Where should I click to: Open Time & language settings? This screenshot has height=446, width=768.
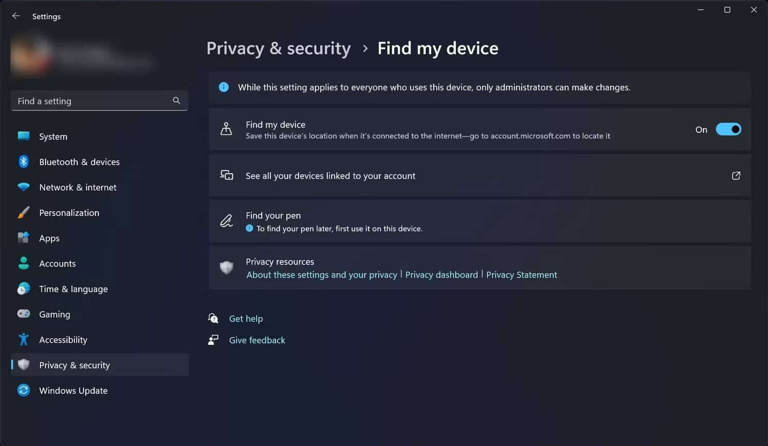(73, 288)
